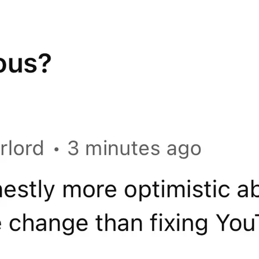Viewport: 259px width, 259px height.
Task: Click the word "minutes" in the timestamp
Action: click(x=123, y=148)
